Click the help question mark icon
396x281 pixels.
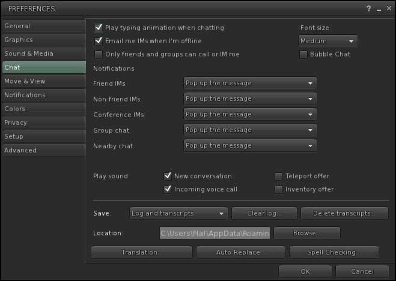pyautogui.click(x=368, y=9)
